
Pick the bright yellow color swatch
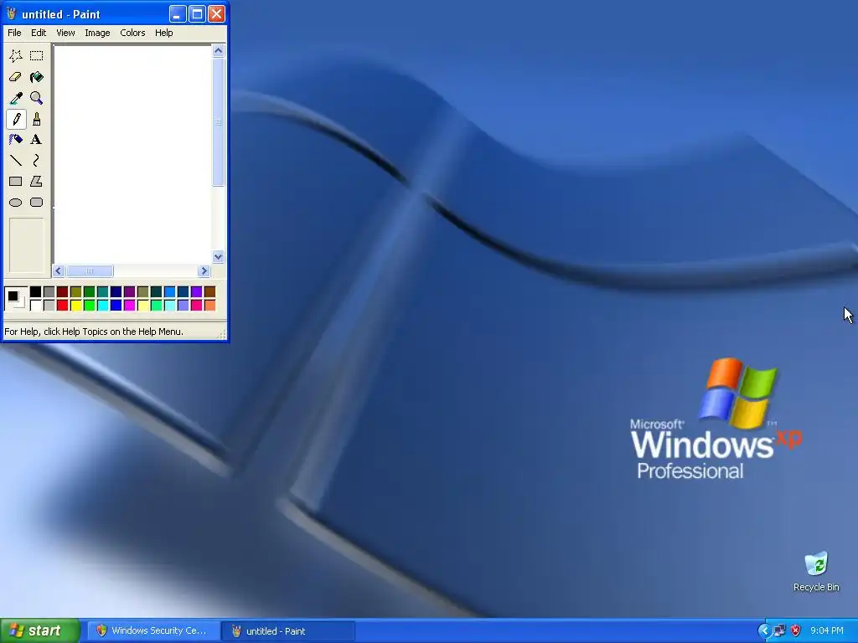pos(76,305)
